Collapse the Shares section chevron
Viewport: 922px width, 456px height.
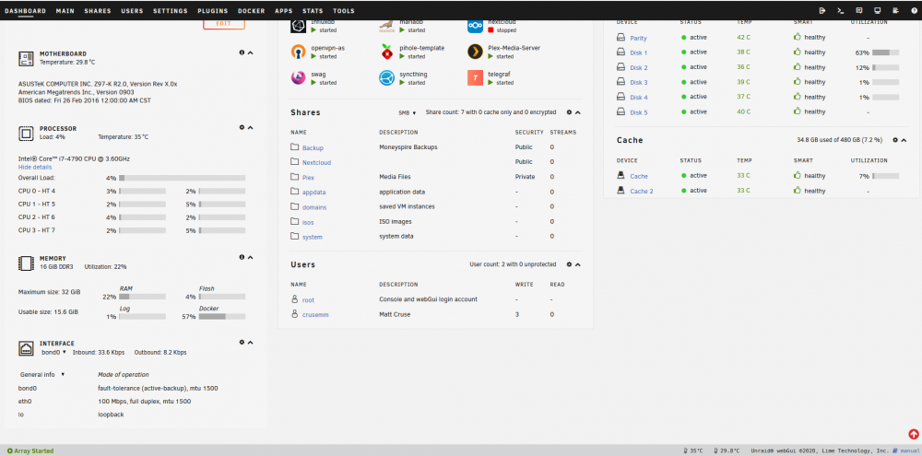(x=577, y=111)
